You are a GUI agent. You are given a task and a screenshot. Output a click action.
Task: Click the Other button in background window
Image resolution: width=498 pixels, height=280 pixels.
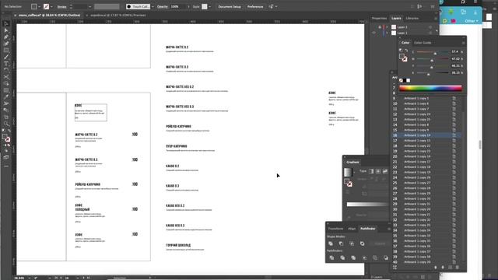click(x=471, y=21)
